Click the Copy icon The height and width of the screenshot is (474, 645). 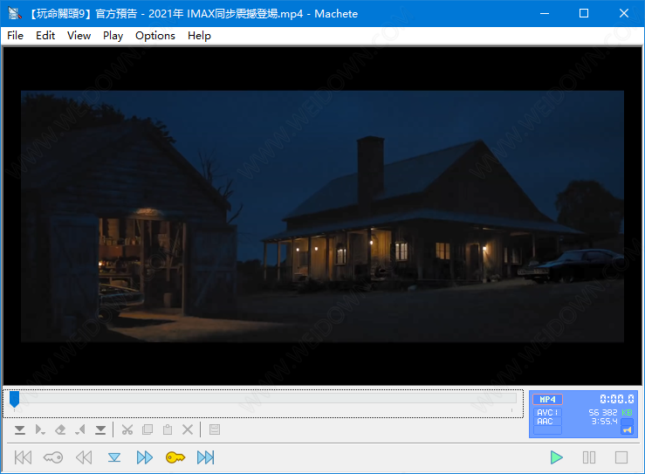pos(148,430)
